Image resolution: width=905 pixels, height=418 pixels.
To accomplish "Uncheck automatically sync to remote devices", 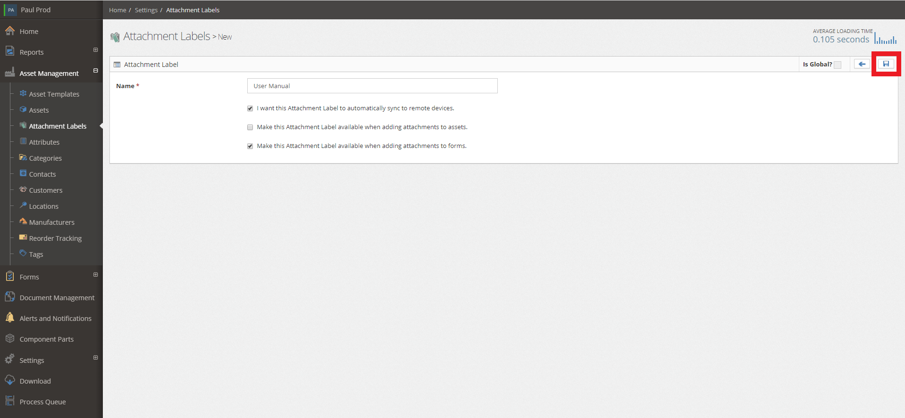I will 250,108.
